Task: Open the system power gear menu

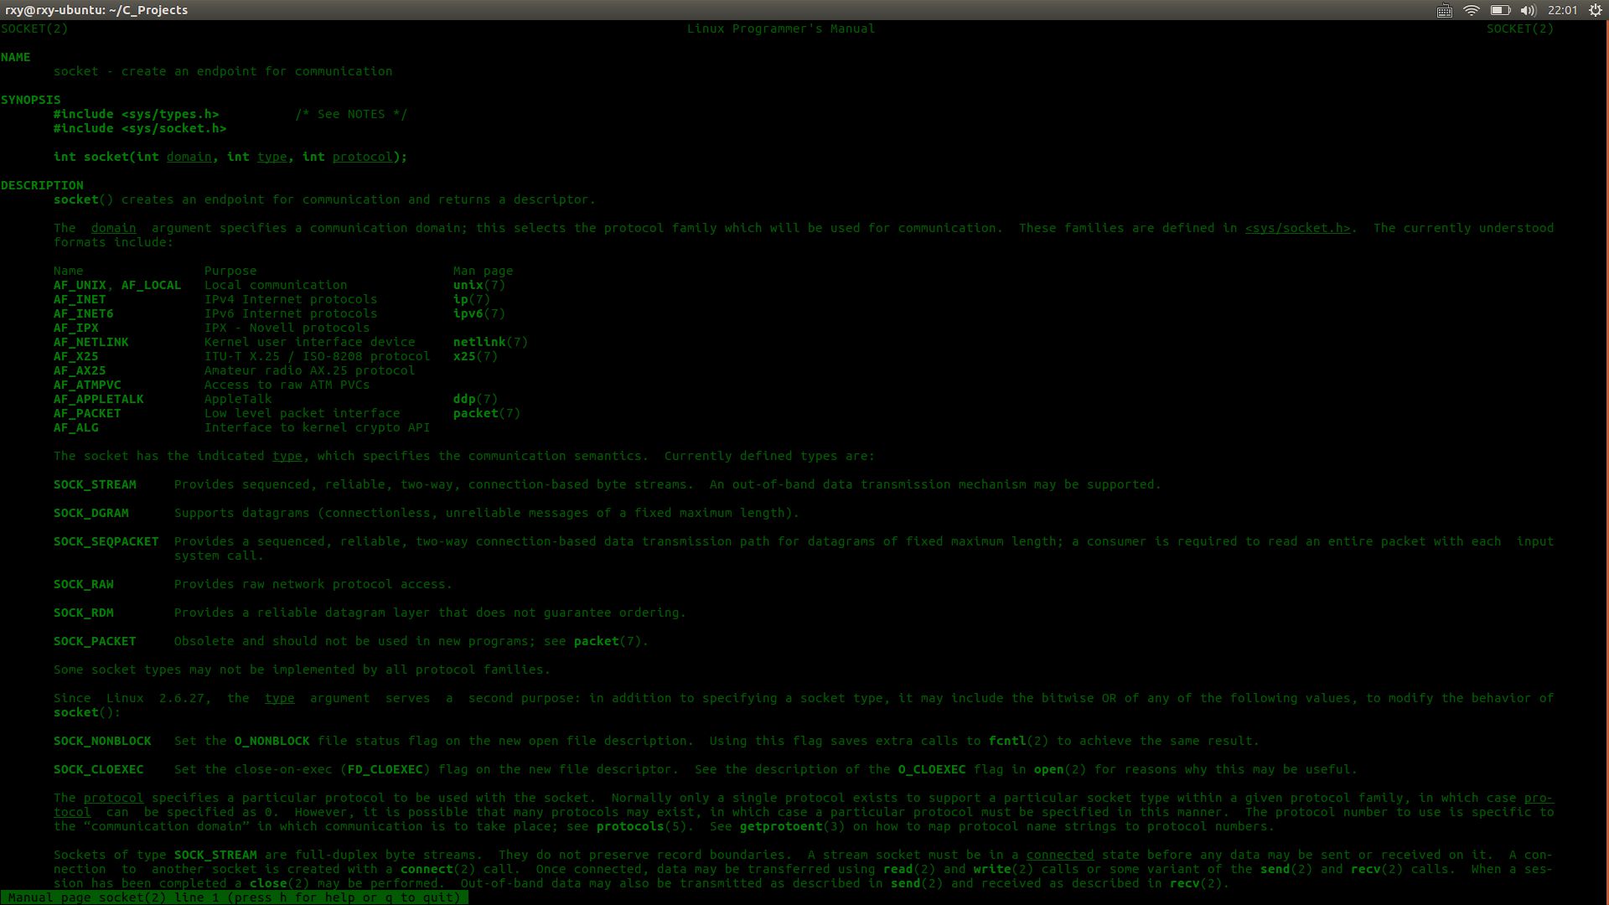Action: click(1595, 10)
